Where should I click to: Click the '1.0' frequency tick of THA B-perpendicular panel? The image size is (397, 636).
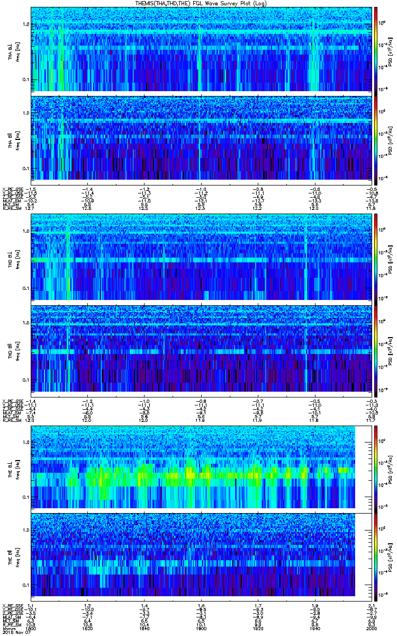(25, 24)
